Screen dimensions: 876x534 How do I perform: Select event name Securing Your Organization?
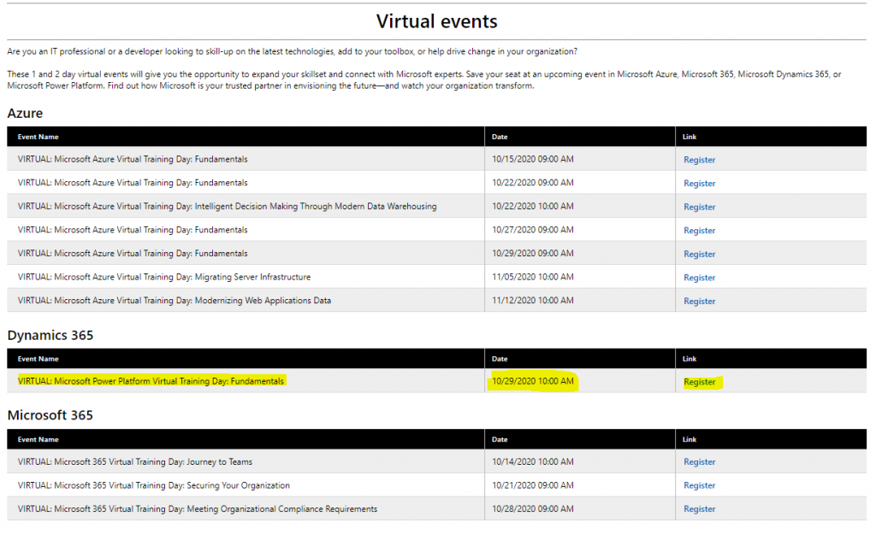(x=154, y=485)
